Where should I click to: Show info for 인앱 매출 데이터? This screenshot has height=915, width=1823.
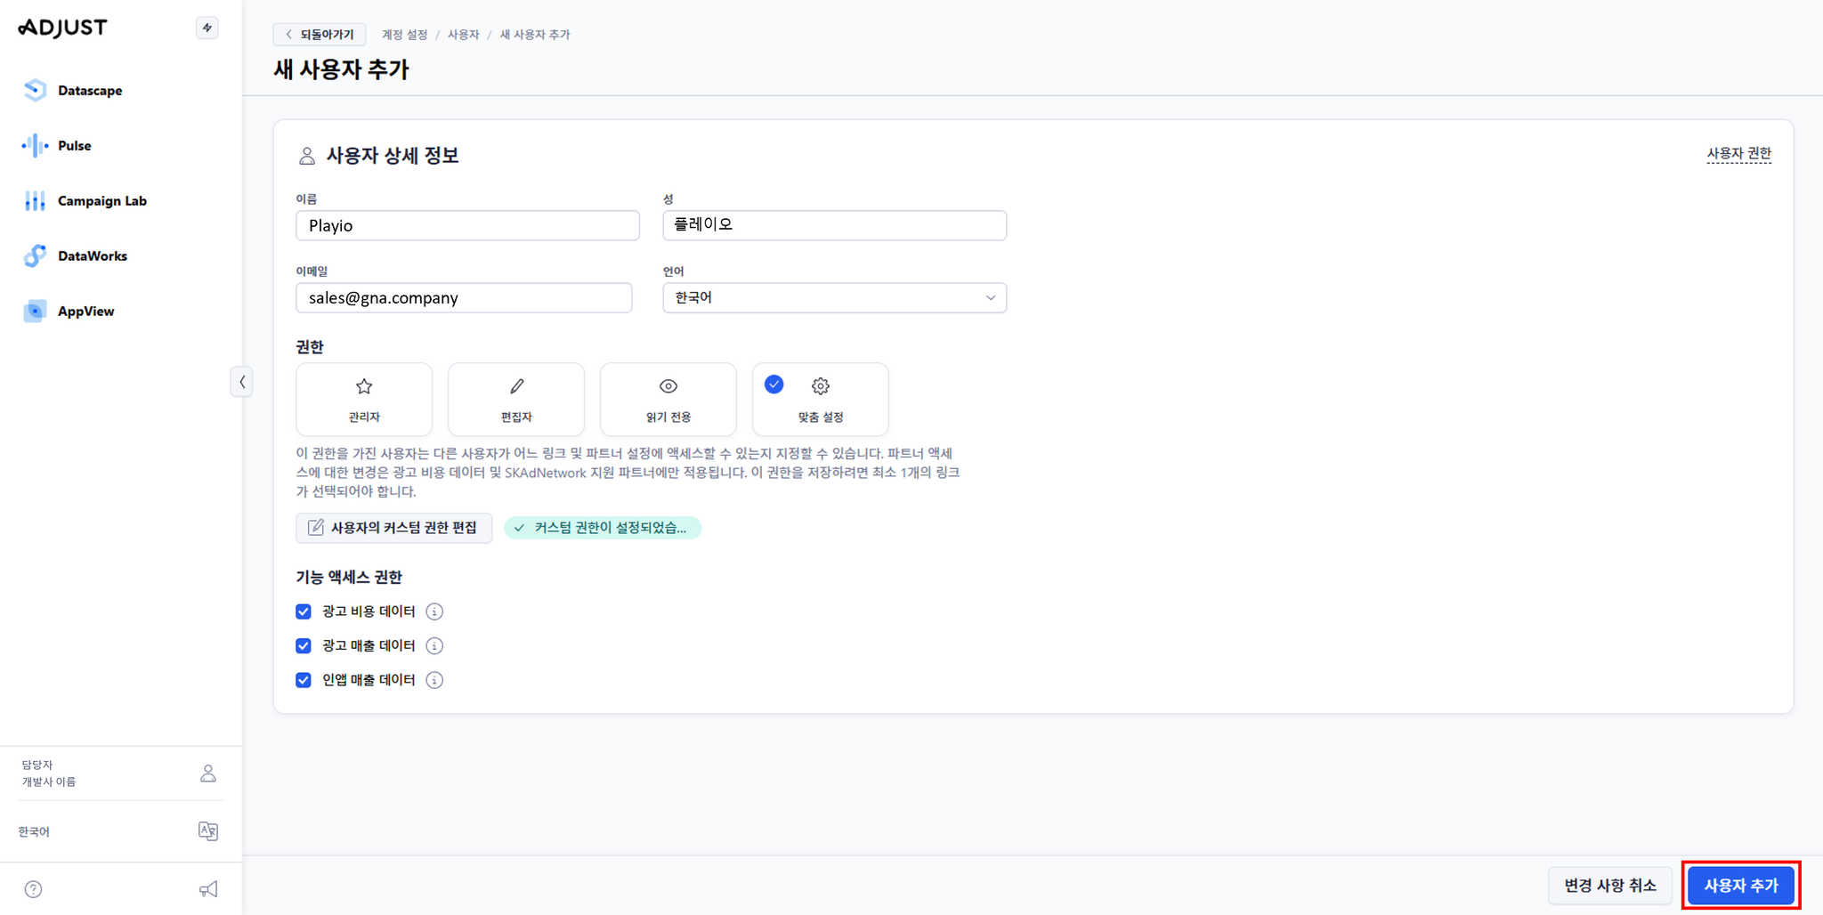click(434, 680)
